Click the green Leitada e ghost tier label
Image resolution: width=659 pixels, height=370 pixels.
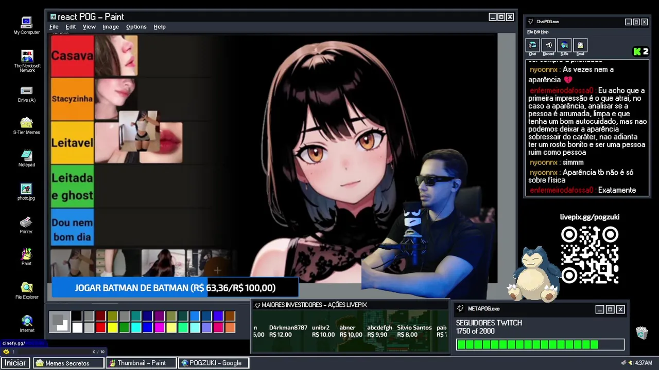[x=72, y=186]
